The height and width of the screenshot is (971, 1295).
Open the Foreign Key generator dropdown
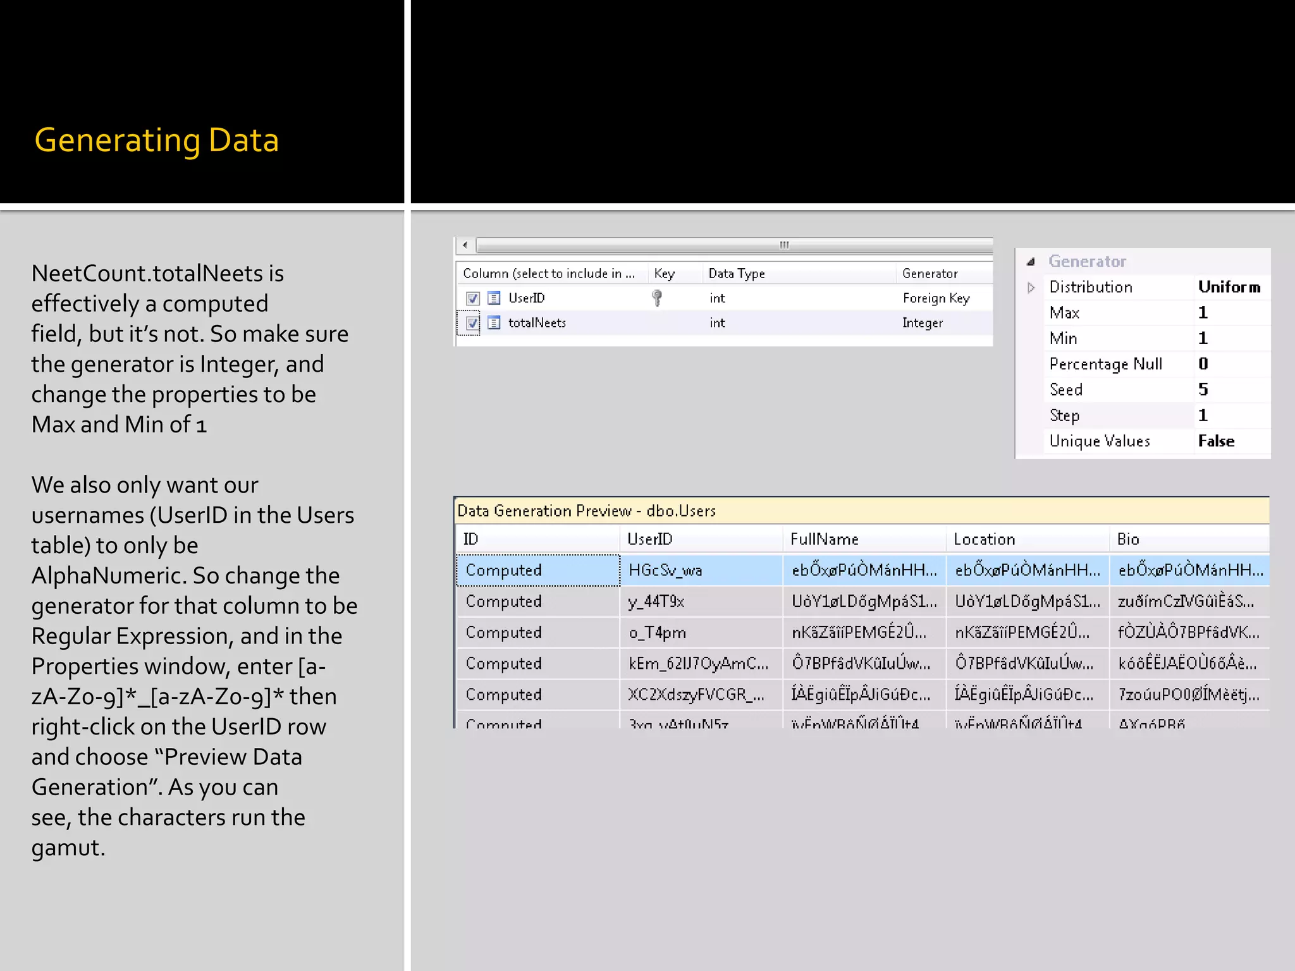click(936, 298)
